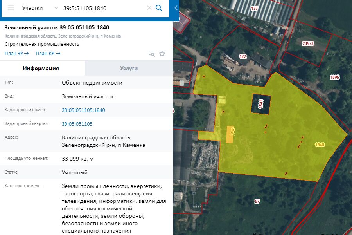Click the find-on-map icon
Viewport: 352px width, 235px height.
tap(151, 54)
